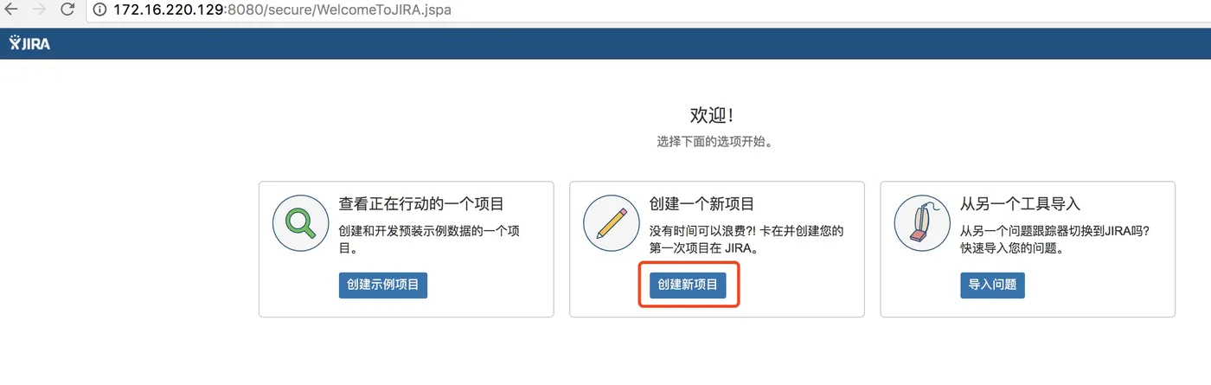The width and height of the screenshot is (1211, 385).
Task: Click the site info icon in address bar
Action: click(99, 11)
